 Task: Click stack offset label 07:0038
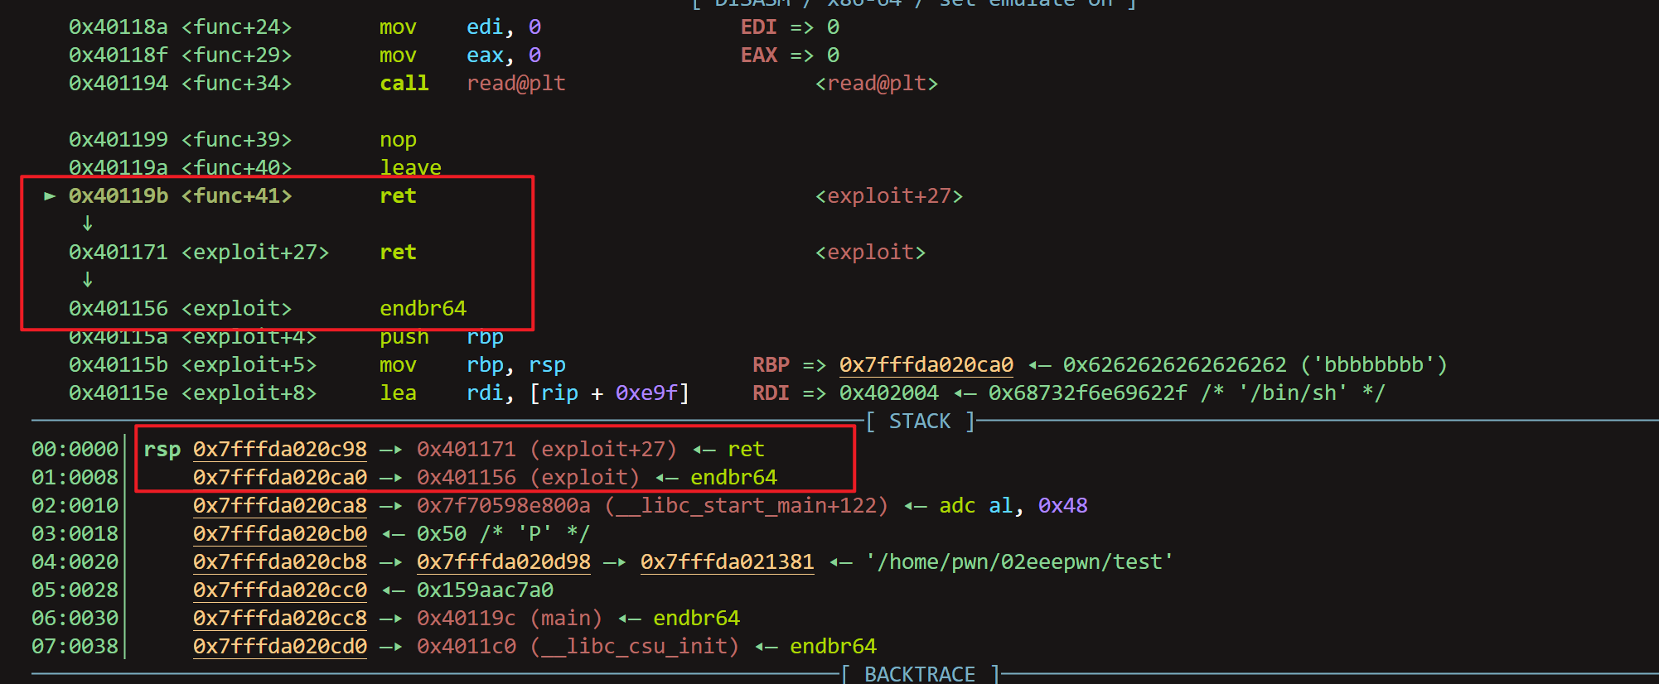(75, 647)
